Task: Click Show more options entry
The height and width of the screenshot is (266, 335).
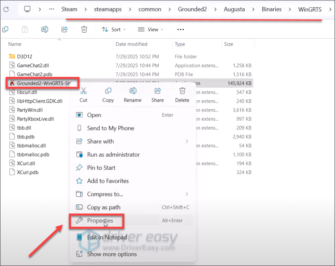Action: [111, 254]
